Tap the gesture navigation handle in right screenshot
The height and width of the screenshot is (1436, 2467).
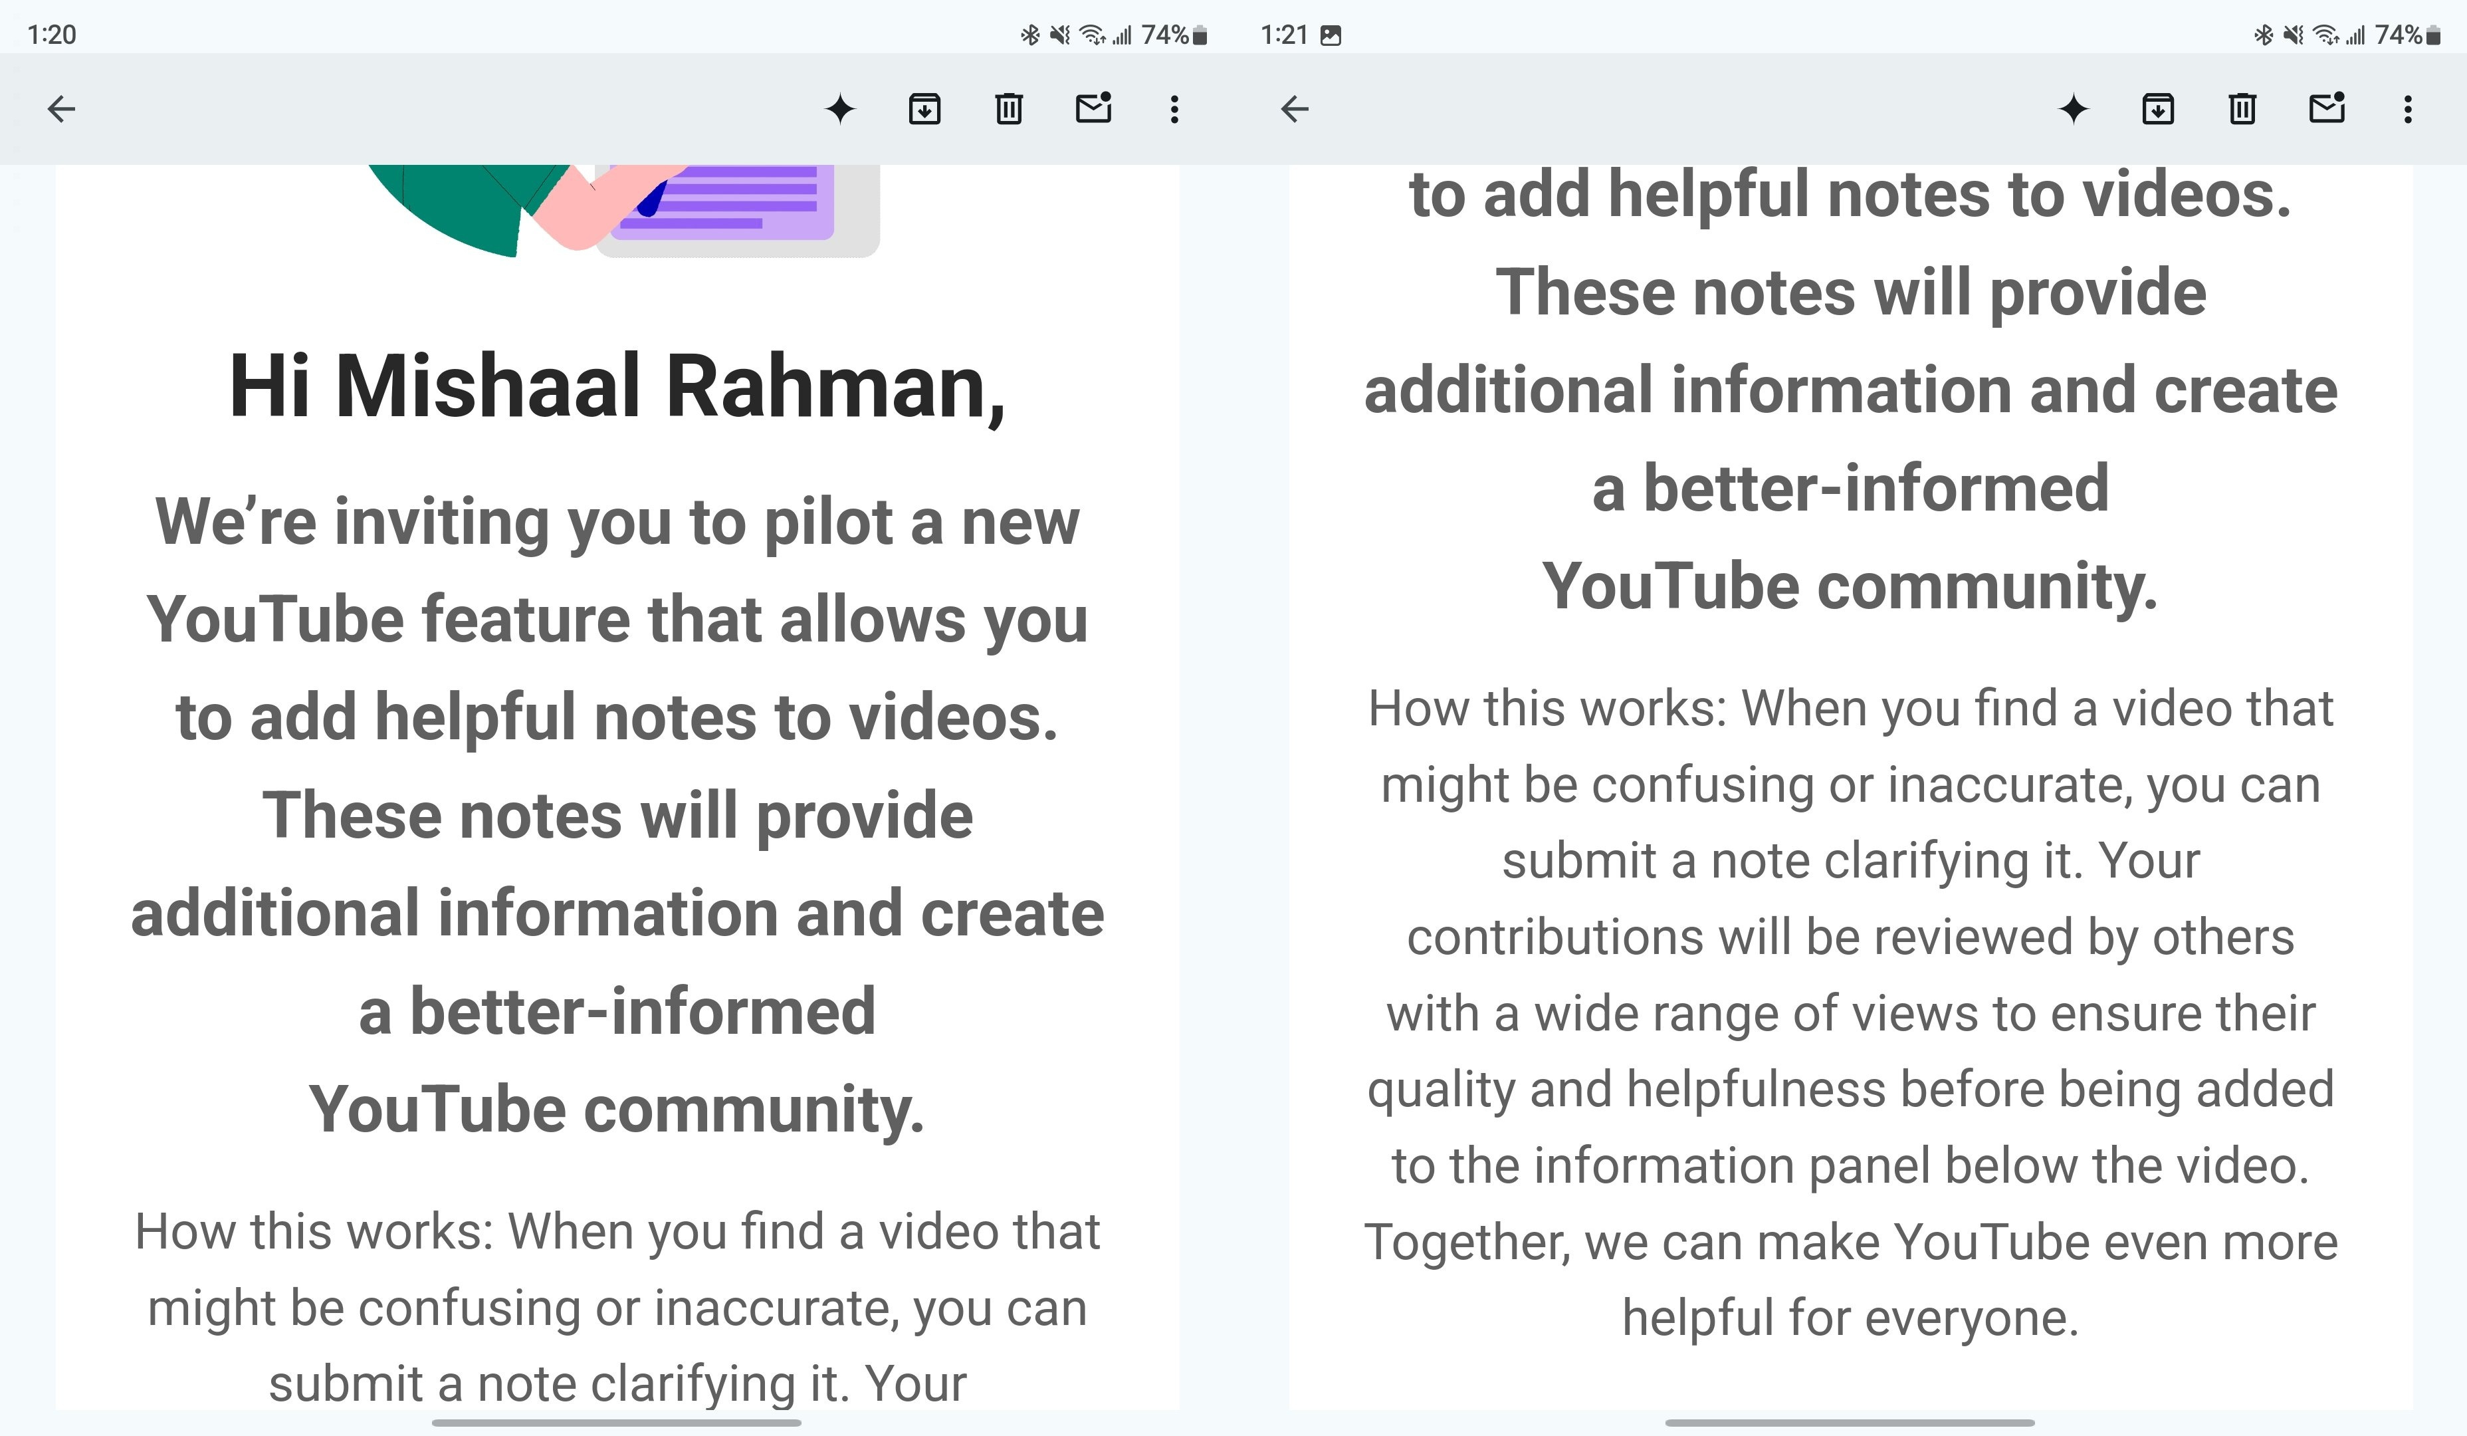(1850, 1422)
